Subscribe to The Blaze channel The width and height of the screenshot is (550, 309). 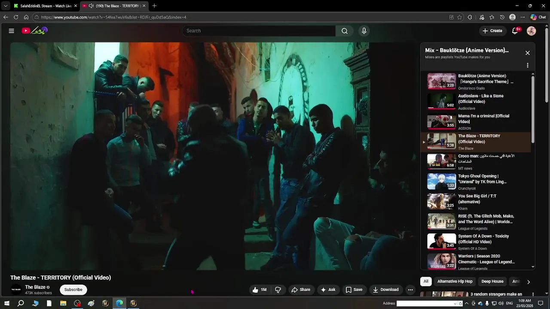(73, 290)
